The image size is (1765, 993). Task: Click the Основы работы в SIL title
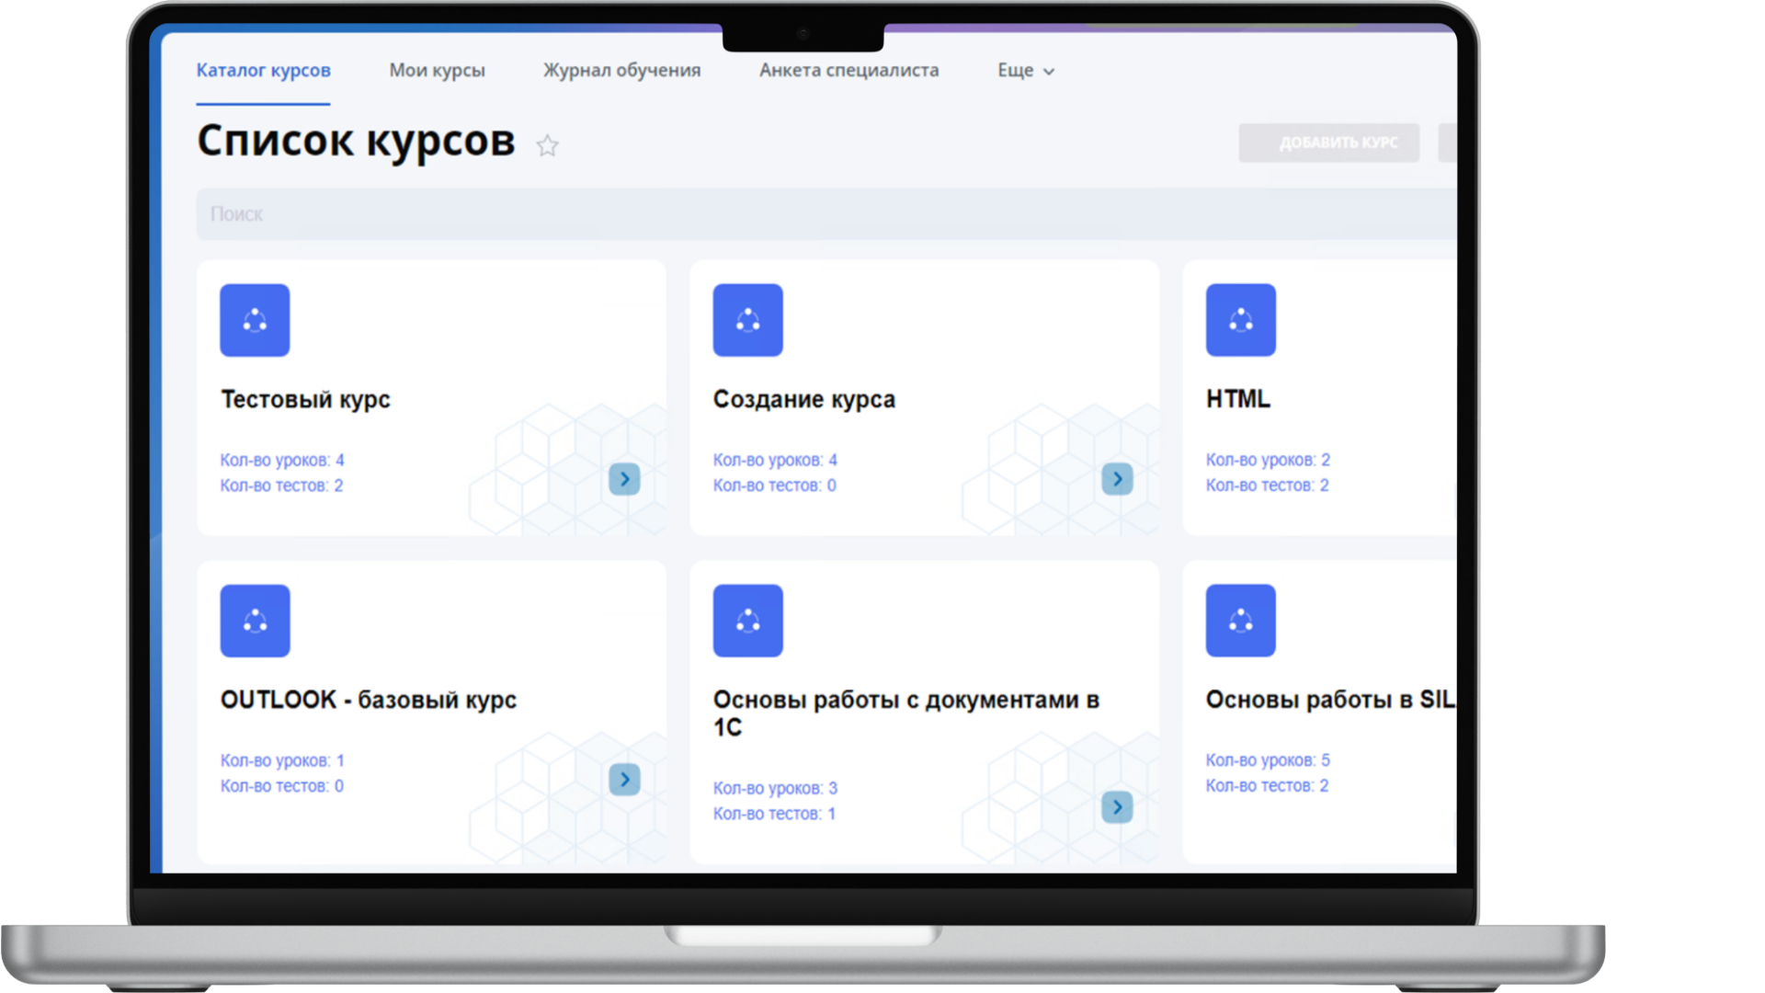[x=1328, y=700]
